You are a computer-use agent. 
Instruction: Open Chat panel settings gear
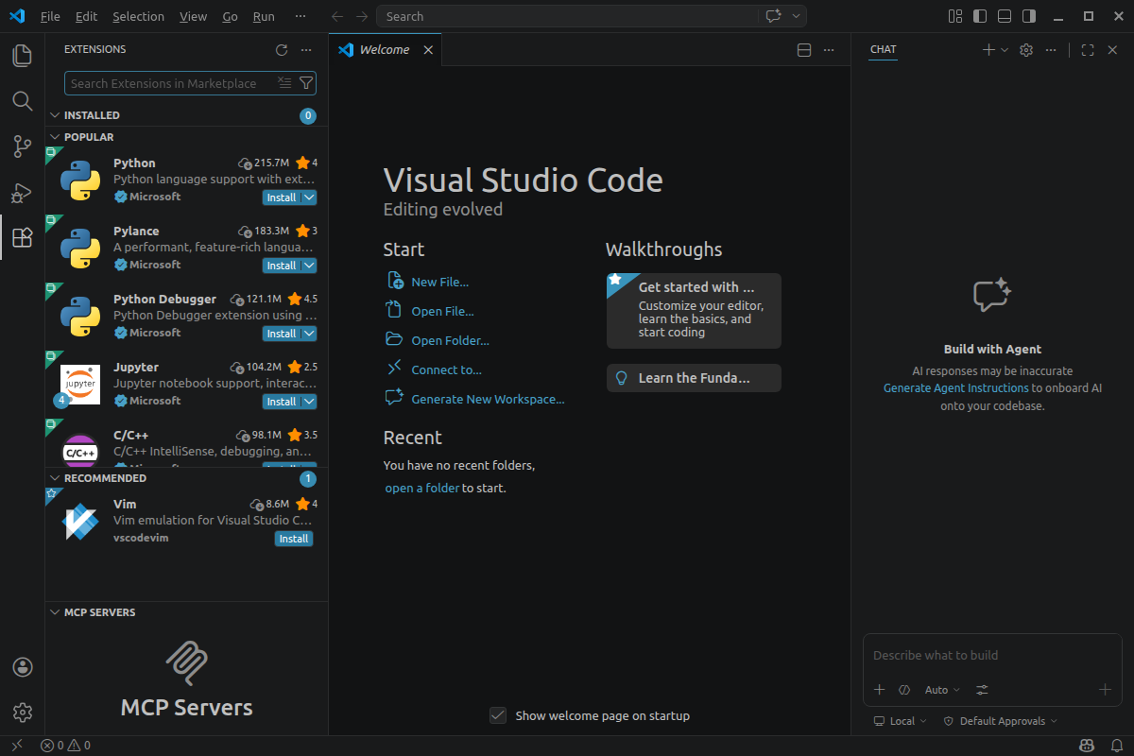coord(1026,50)
